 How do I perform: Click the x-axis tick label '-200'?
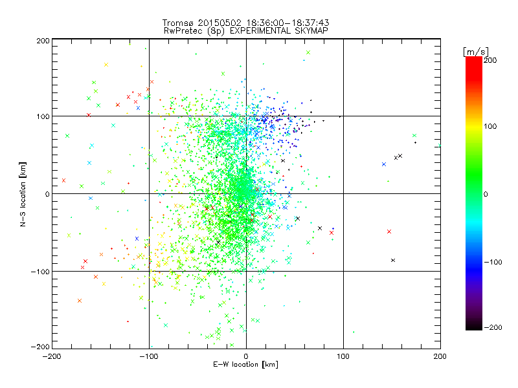52,356
